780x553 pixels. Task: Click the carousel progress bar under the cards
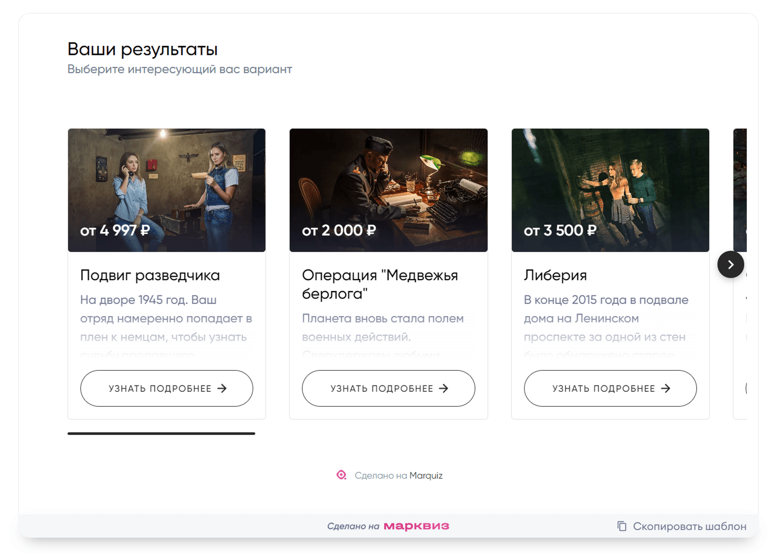160,434
